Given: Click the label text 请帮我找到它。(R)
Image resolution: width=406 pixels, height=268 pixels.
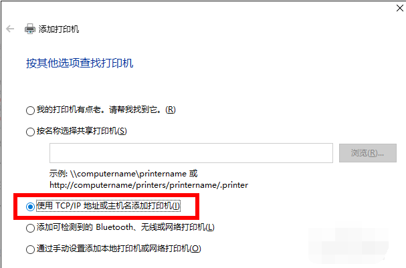Looking at the screenshot, I should (142, 110).
